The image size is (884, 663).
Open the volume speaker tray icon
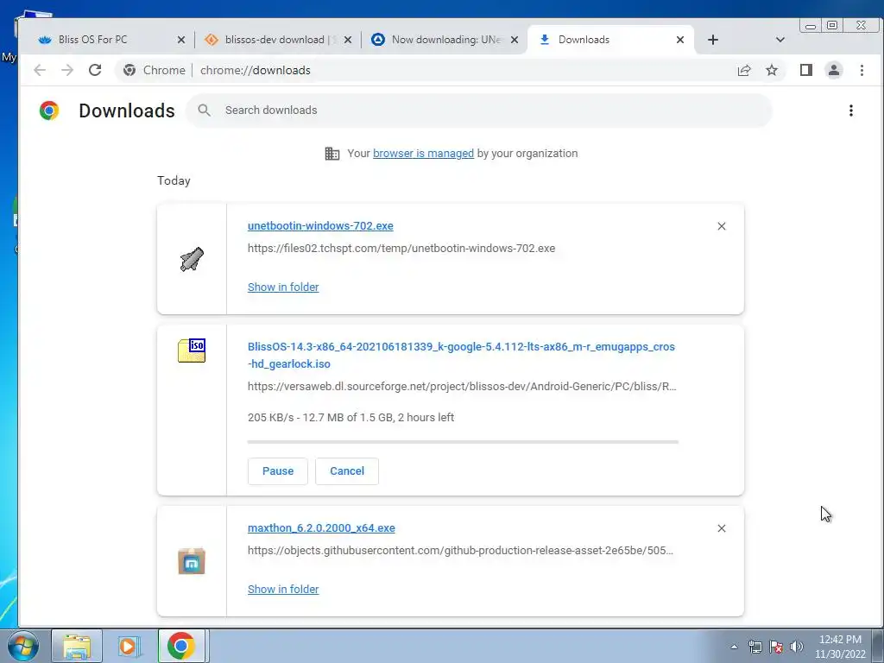tap(796, 647)
